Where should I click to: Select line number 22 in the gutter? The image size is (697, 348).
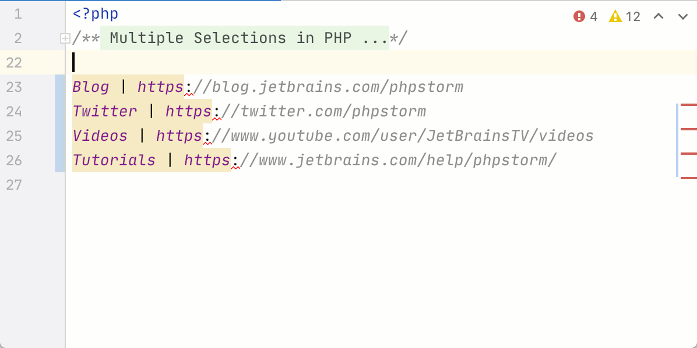coord(15,62)
